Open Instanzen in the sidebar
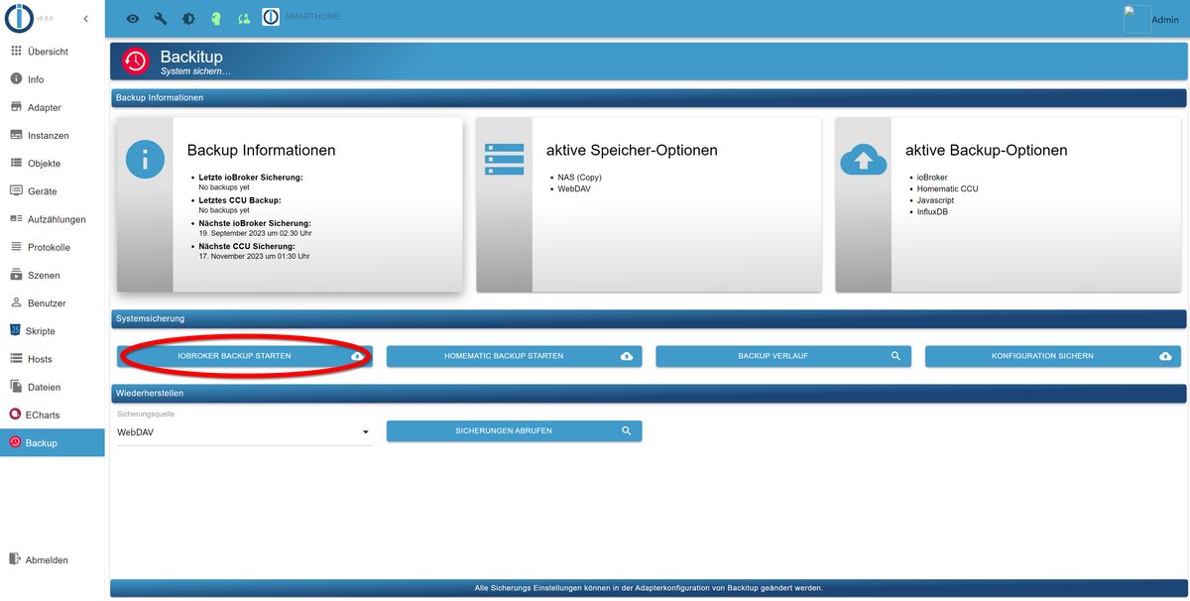The width and height of the screenshot is (1190, 601). [52, 135]
